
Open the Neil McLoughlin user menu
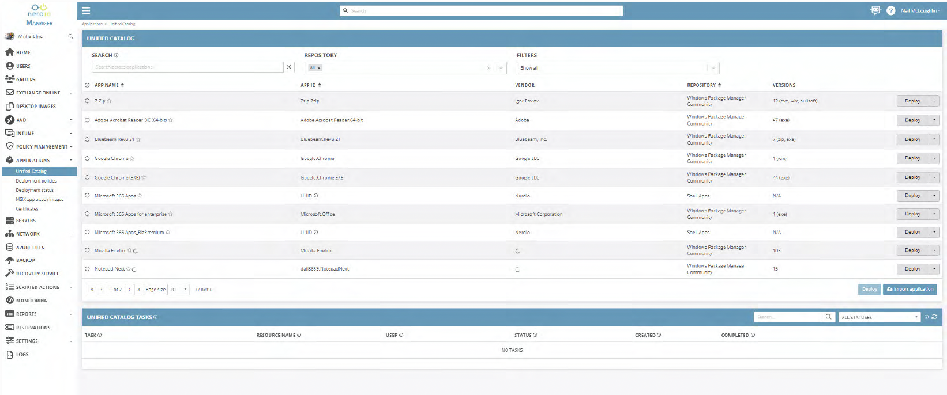[919, 10]
